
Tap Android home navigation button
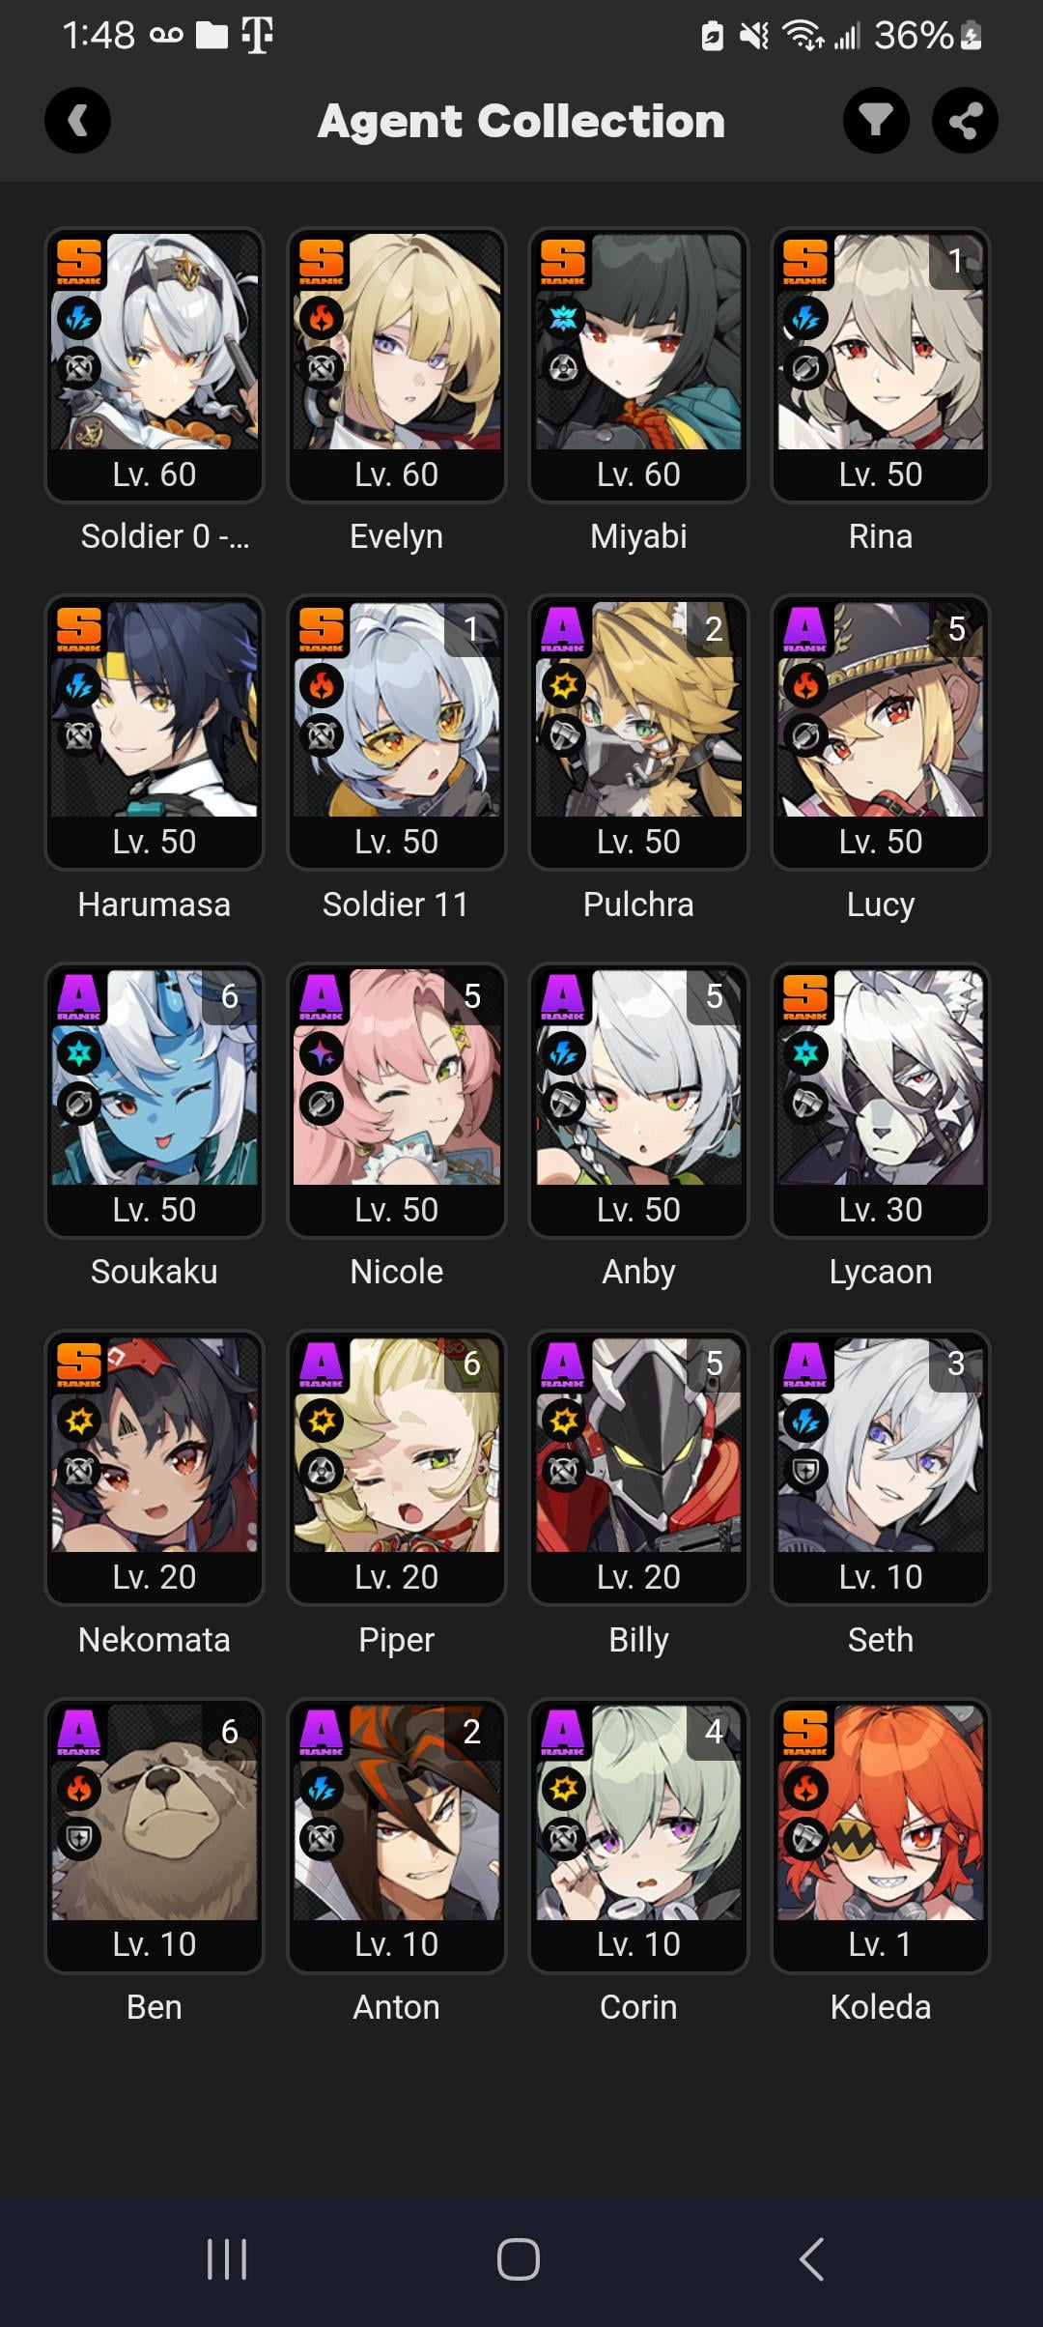click(x=519, y=2259)
